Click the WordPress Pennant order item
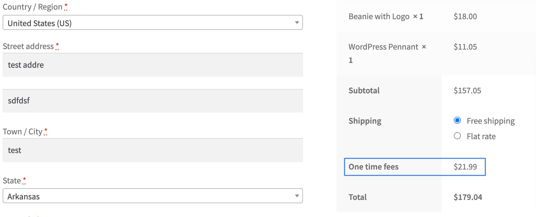Image resolution: width=536 pixels, height=217 pixels. click(383, 47)
